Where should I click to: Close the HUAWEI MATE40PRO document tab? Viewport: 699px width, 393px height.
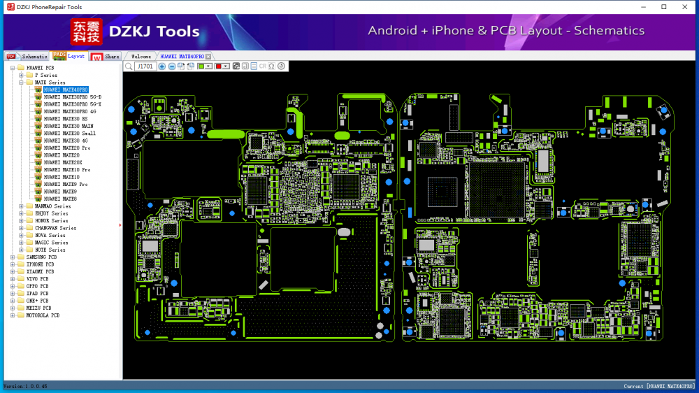pos(208,56)
